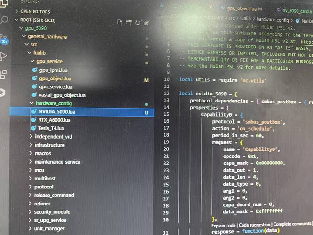Open the Run and Debug view
The width and height of the screenshot is (313, 235).
pyautogui.click(x=4, y=56)
